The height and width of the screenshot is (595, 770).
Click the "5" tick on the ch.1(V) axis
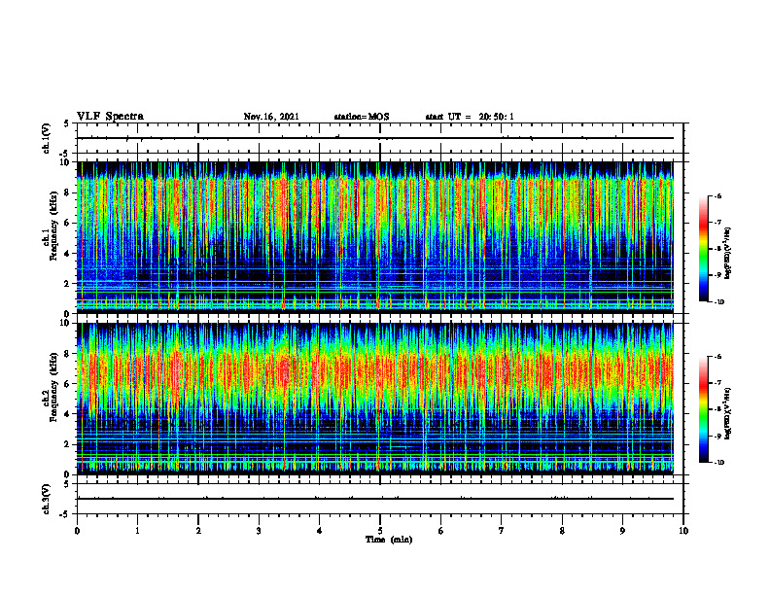coord(67,123)
